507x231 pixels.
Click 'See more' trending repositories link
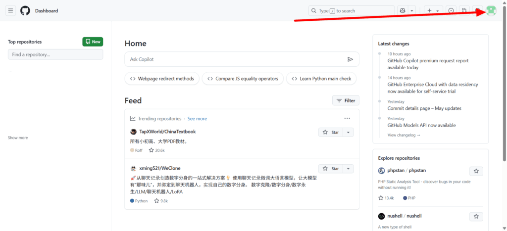click(x=197, y=119)
